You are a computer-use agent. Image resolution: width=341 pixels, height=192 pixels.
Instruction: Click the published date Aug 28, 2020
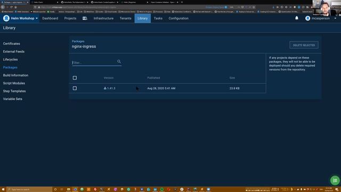click(x=161, y=88)
